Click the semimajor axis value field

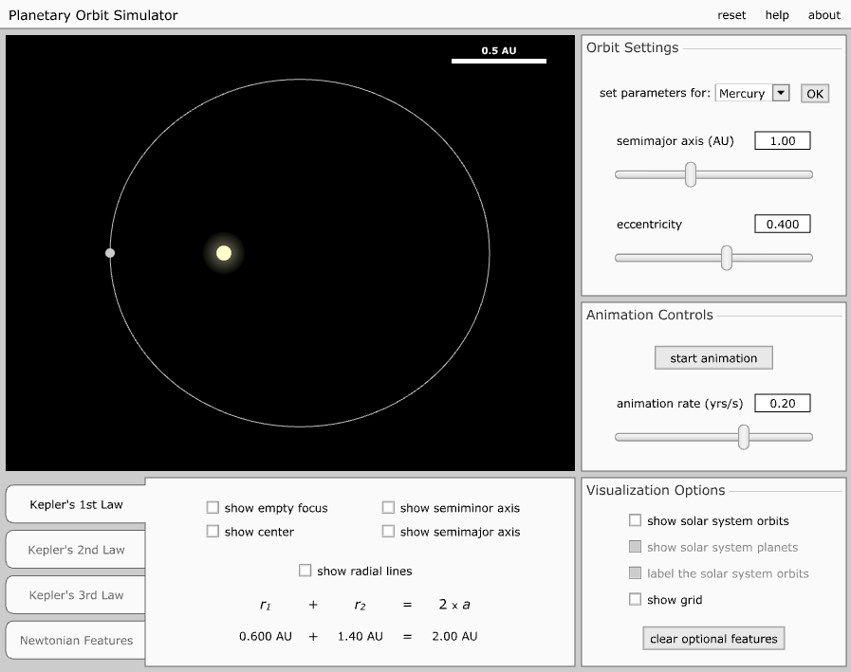[x=782, y=141]
